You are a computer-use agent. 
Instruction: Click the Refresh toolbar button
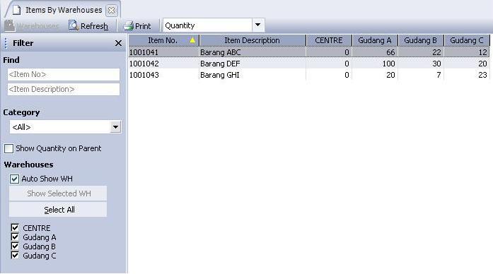(x=88, y=25)
